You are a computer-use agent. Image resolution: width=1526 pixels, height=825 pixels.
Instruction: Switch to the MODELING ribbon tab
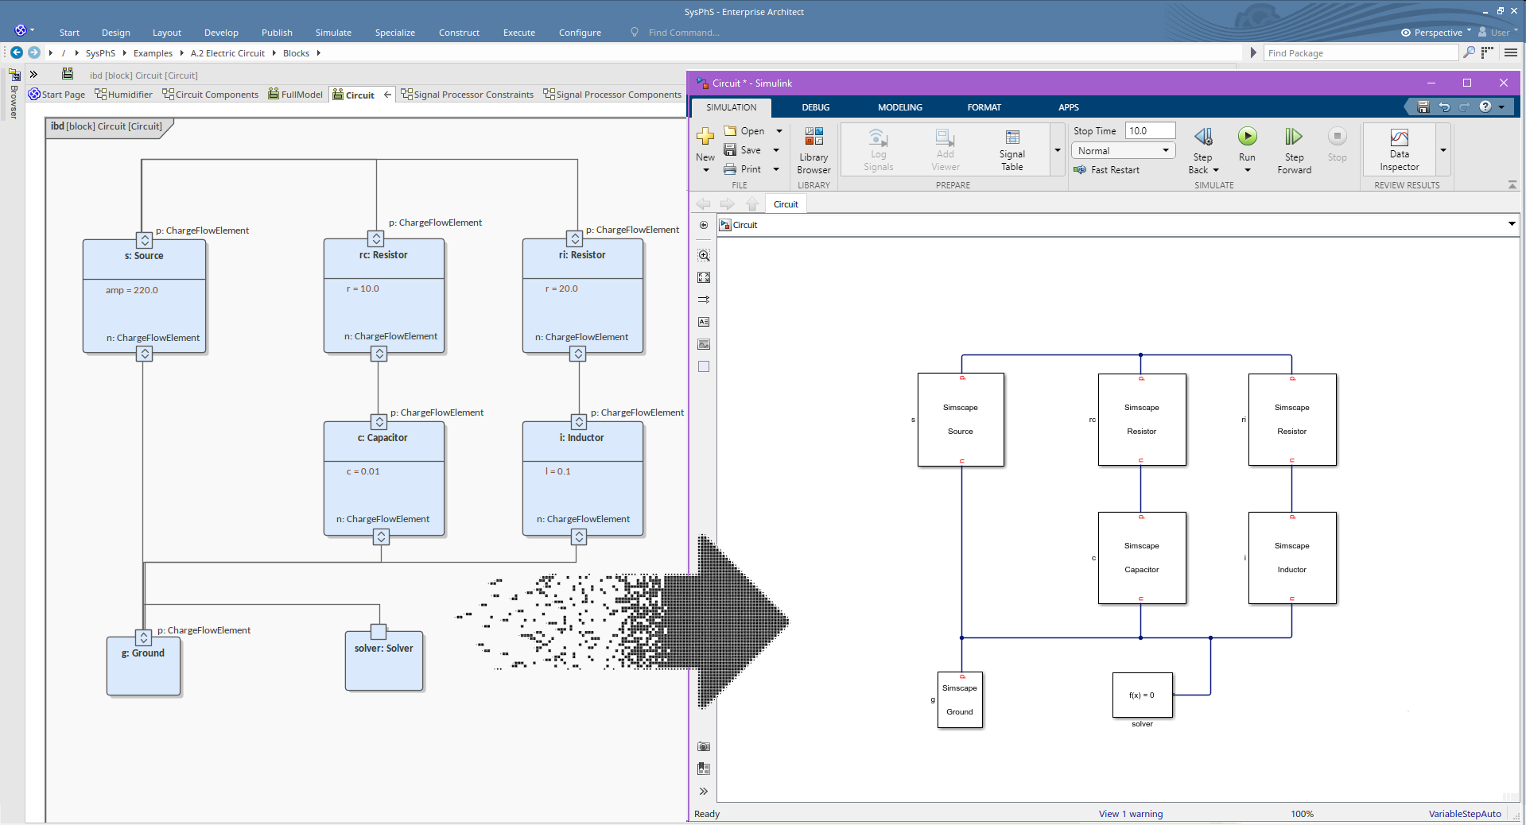pos(899,107)
